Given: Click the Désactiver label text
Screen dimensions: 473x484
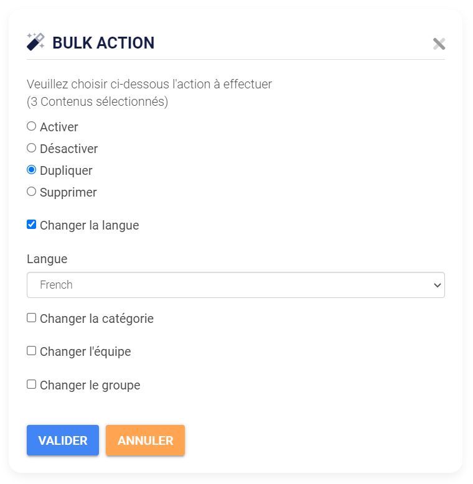Looking at the screenshot, I should (69, 149).
